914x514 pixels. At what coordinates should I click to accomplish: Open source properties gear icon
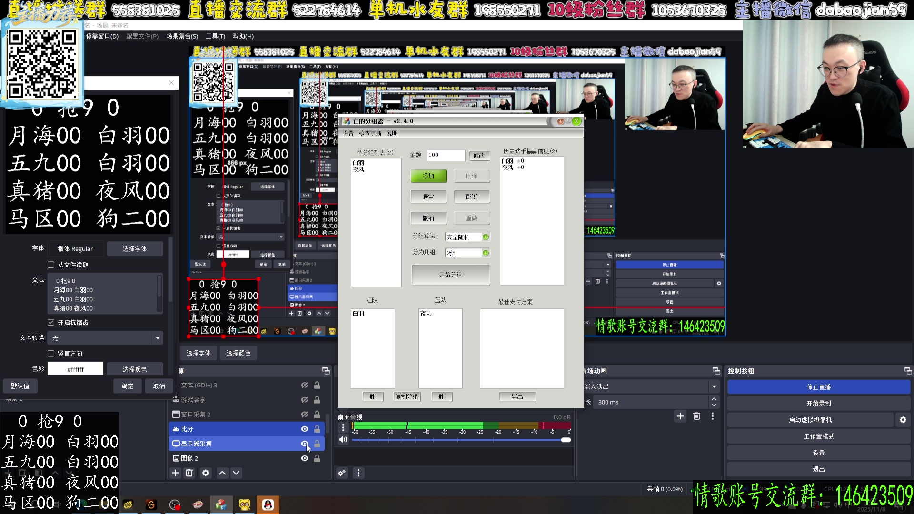tap(206, 473)
